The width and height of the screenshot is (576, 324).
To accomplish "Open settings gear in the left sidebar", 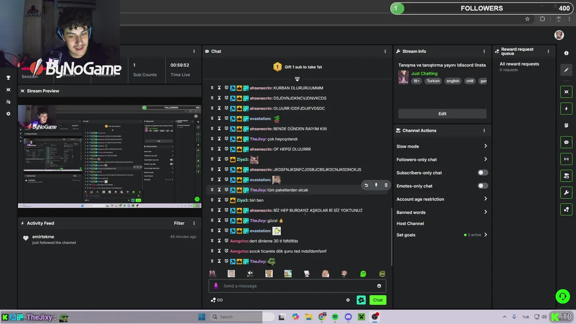I will (x=8, y=114).
